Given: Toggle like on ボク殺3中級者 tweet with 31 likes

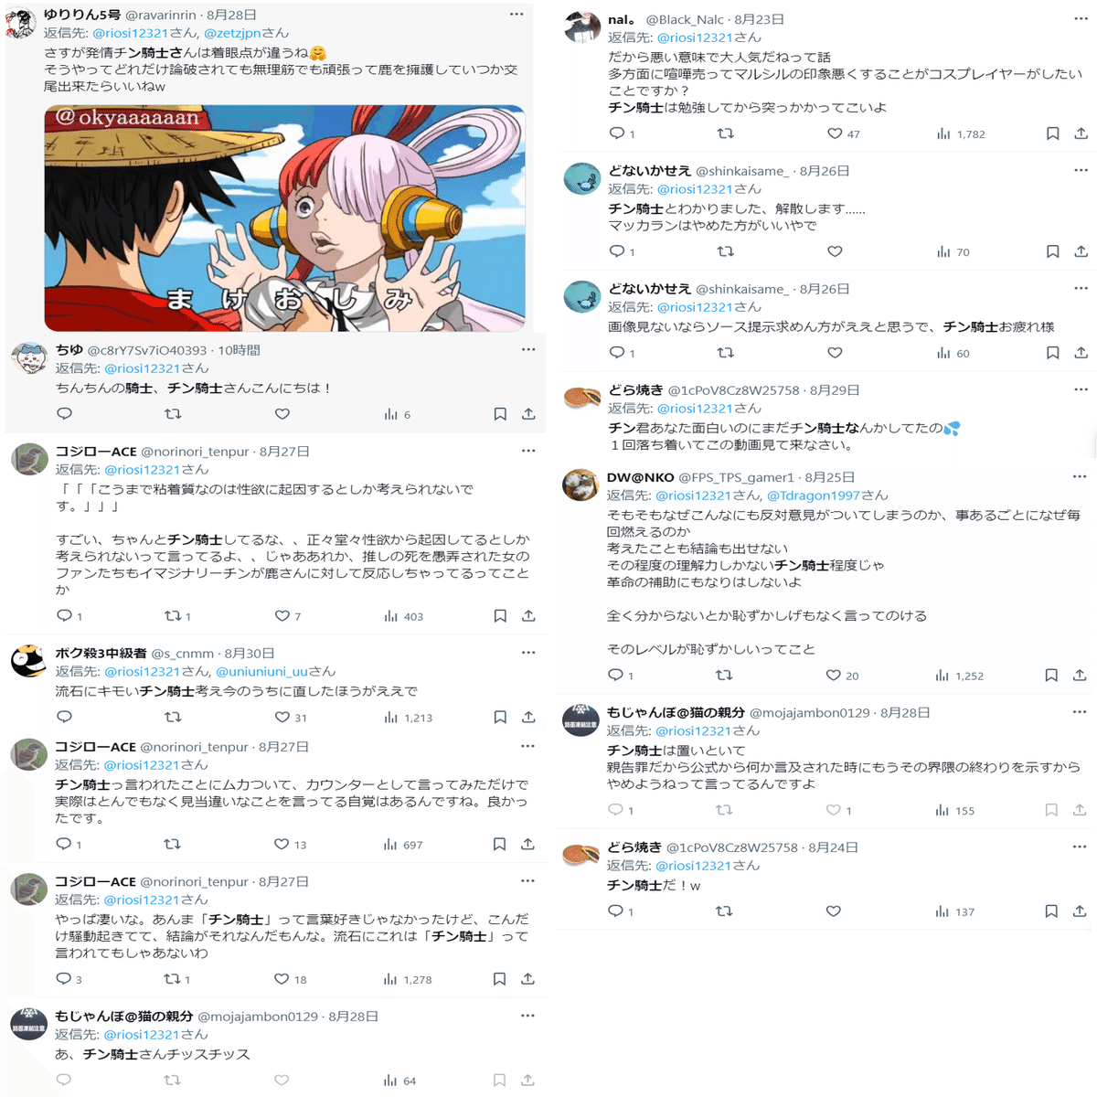Looking at the screenshot, I should [x=282, y=718].
